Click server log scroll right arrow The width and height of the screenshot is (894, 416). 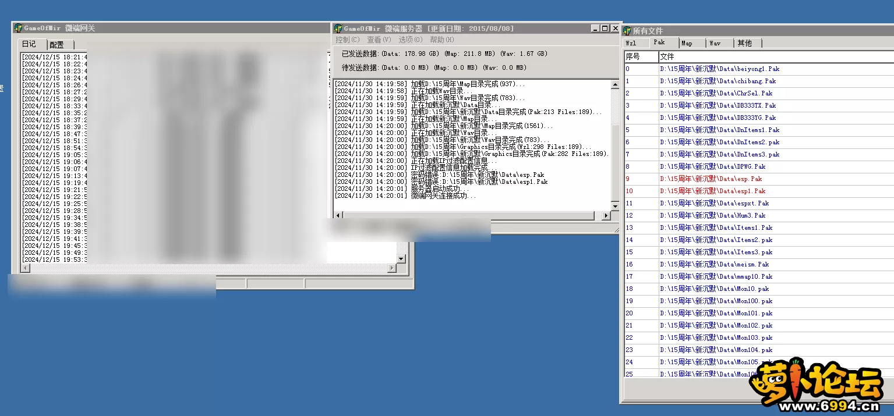click(x=606, y=215)
